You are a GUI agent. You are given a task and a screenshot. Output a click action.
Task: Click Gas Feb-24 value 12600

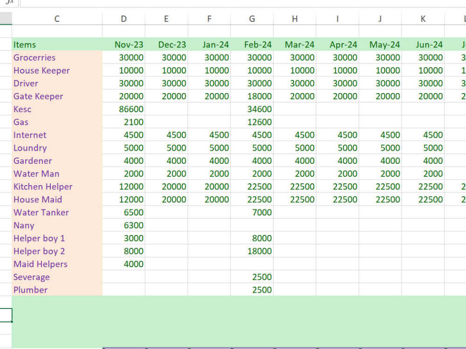tap(252, 122)
